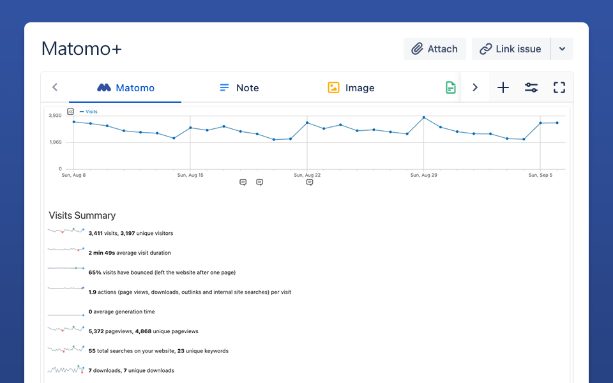Click '5,372 pageviews, 4,868 unique pageviews'

(x=143, y=331)
